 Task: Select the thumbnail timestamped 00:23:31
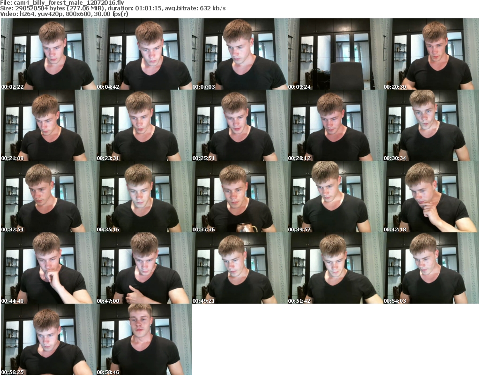(144, 125)
